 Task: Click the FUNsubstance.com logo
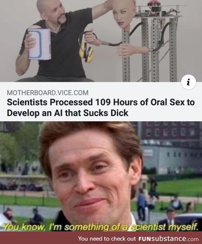click(x=168, y=239)
